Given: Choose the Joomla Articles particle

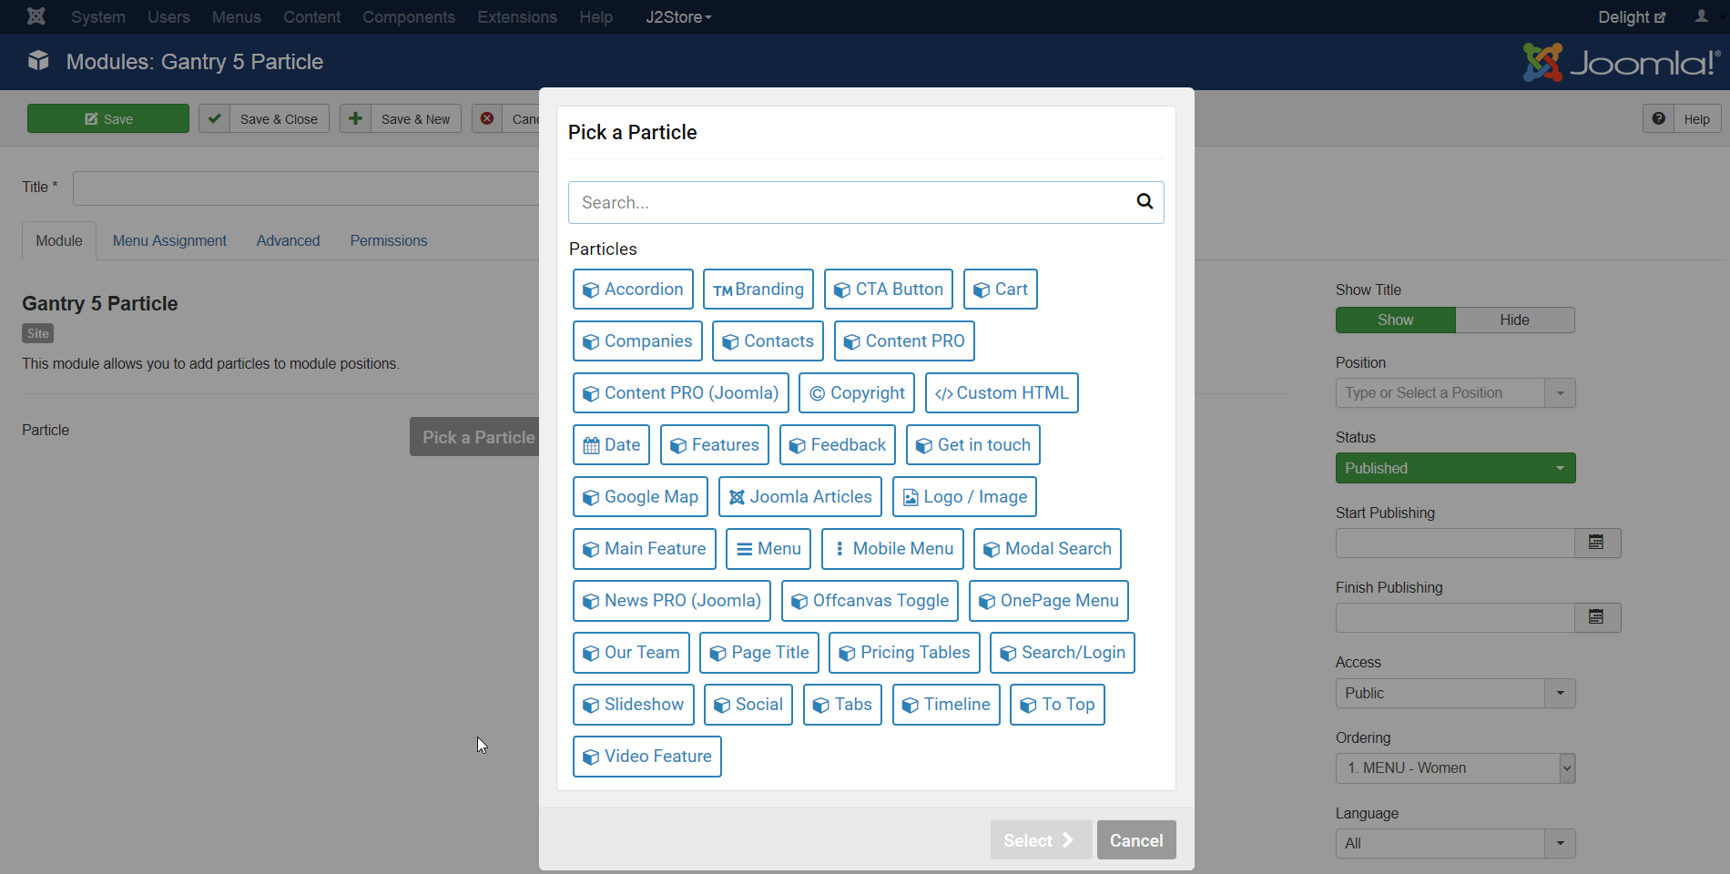Looking at the screenshot, I should click(x=799, y=497).
